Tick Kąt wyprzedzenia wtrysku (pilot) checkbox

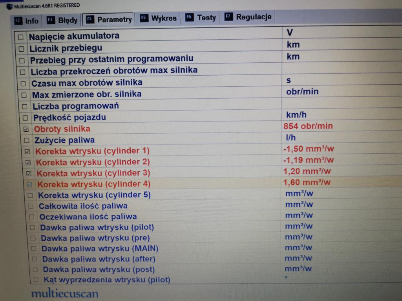pos(36,279)
